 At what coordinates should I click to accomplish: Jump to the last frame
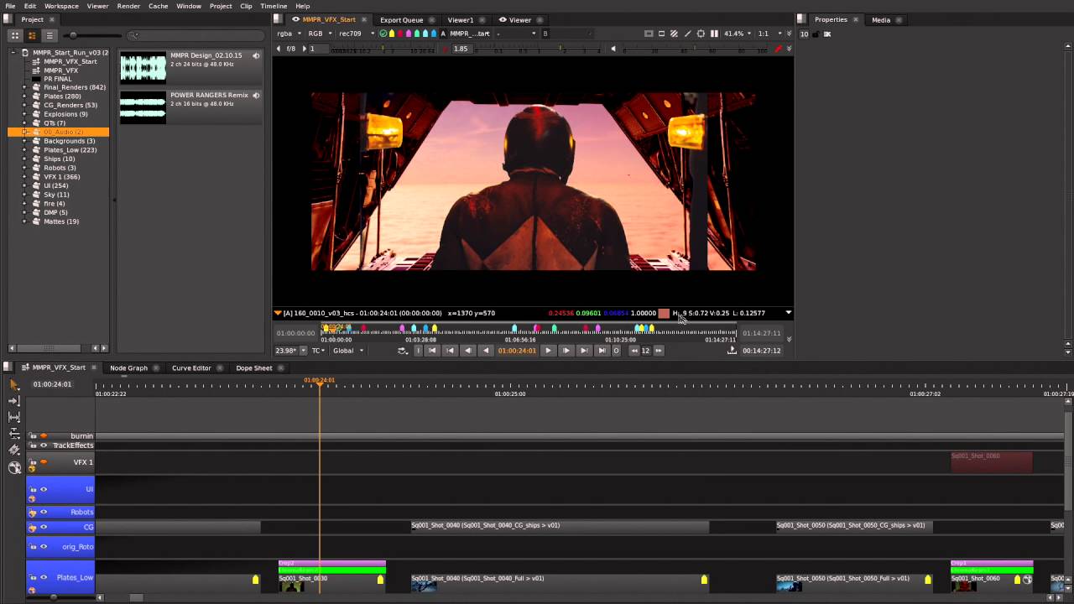(x=601, y=351)
